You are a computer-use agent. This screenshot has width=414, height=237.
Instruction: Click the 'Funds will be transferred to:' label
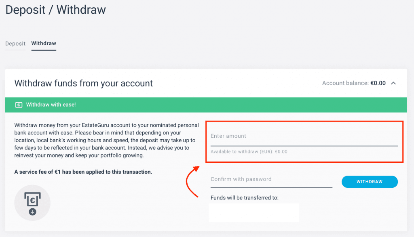245,198
